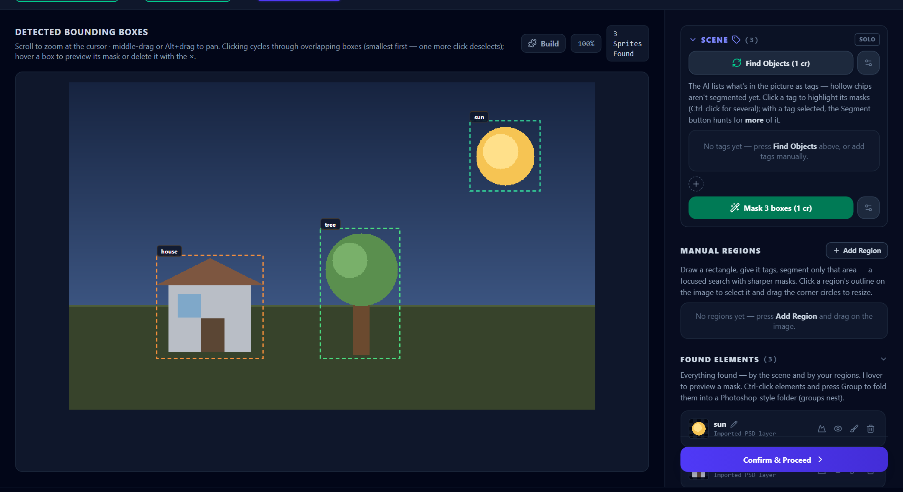Select the tree bounding box label
The height and width of the screenshot is (492, 903).
330,225
